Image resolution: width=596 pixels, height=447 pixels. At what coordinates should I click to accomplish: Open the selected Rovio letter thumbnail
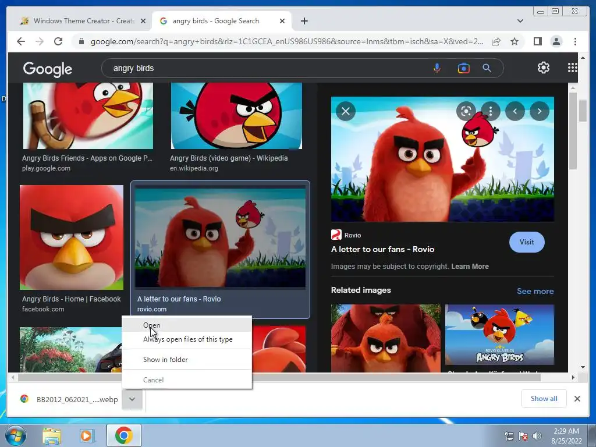[220, 239]
